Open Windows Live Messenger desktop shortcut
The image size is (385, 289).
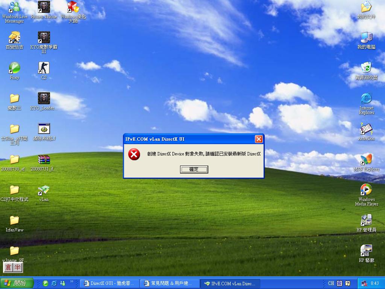coord(15,12)
